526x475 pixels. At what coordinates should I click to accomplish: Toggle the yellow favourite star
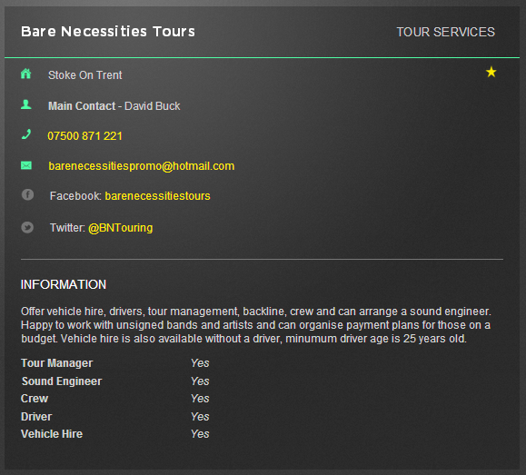(x=491, y=72)
